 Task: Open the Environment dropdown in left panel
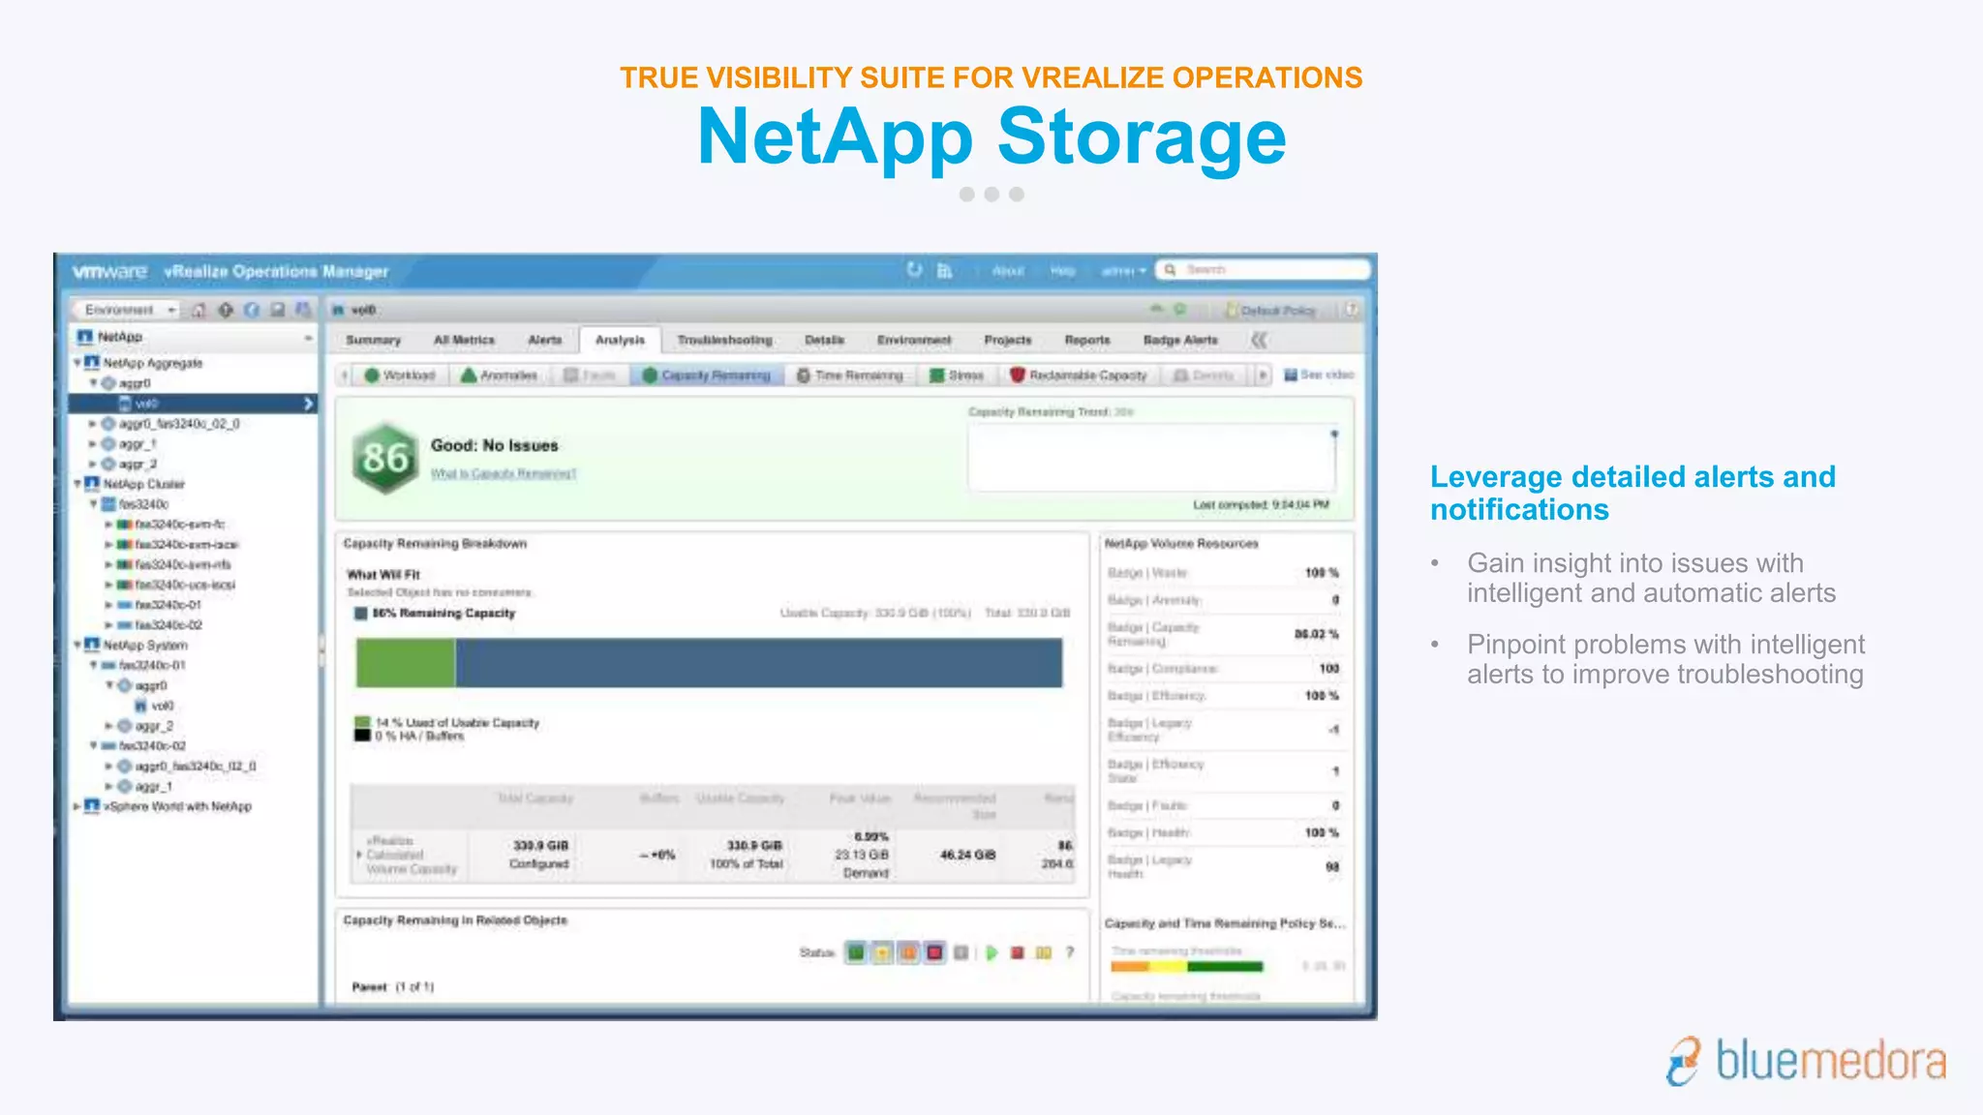click(127, 310)
